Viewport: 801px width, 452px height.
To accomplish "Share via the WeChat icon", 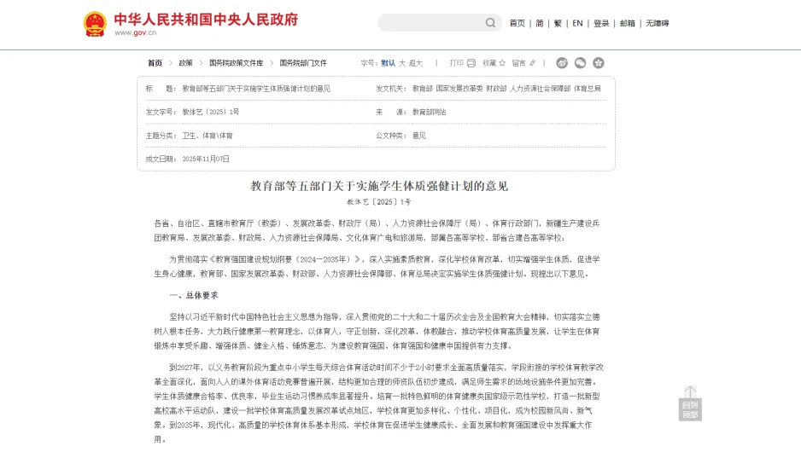I will coord(581,63).
